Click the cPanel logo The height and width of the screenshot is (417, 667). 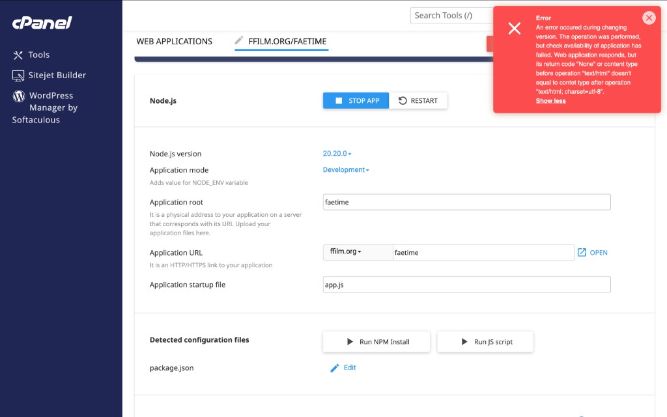coord(42,23)
